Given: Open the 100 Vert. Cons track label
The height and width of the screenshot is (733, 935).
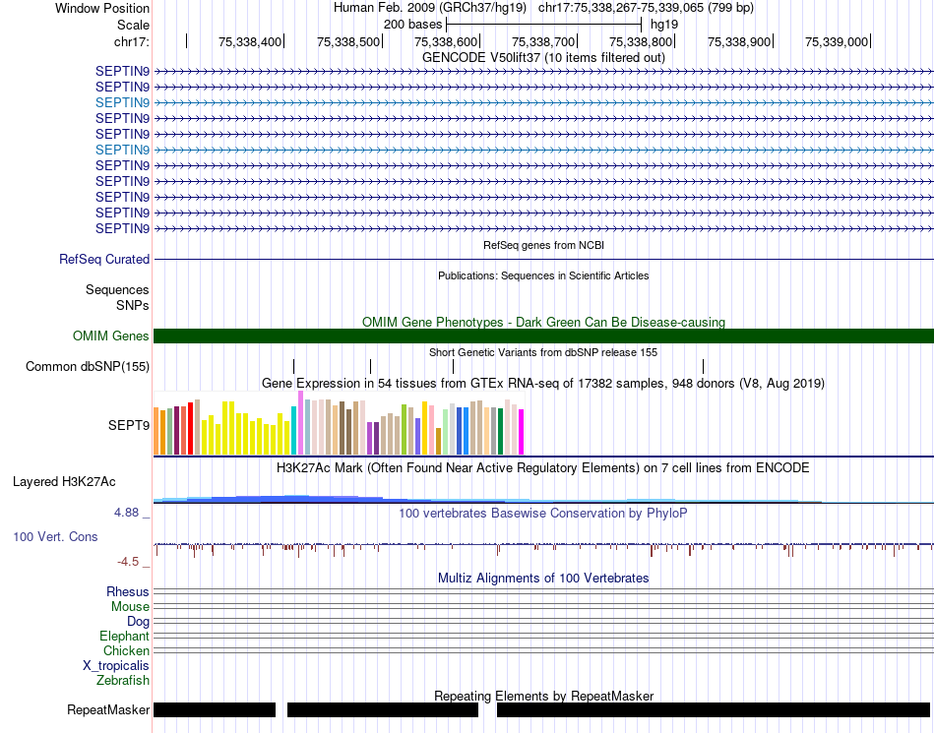Looking at the screenshot, I should click(55, 536).
